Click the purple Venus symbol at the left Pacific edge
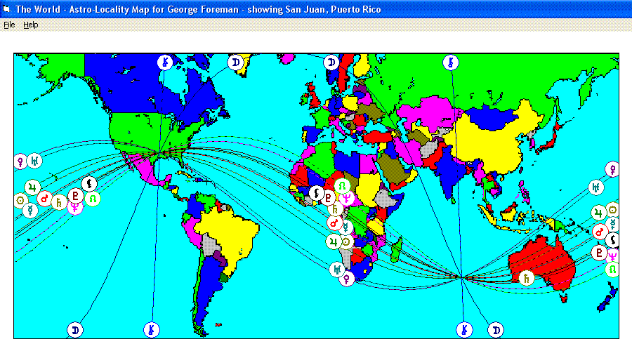Viewport: 632px width, 351px height. (20, 161)
